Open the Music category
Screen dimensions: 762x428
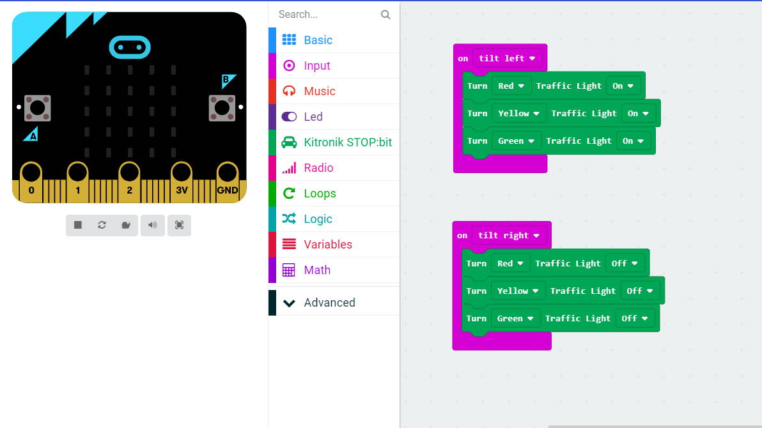click(334, 91)
